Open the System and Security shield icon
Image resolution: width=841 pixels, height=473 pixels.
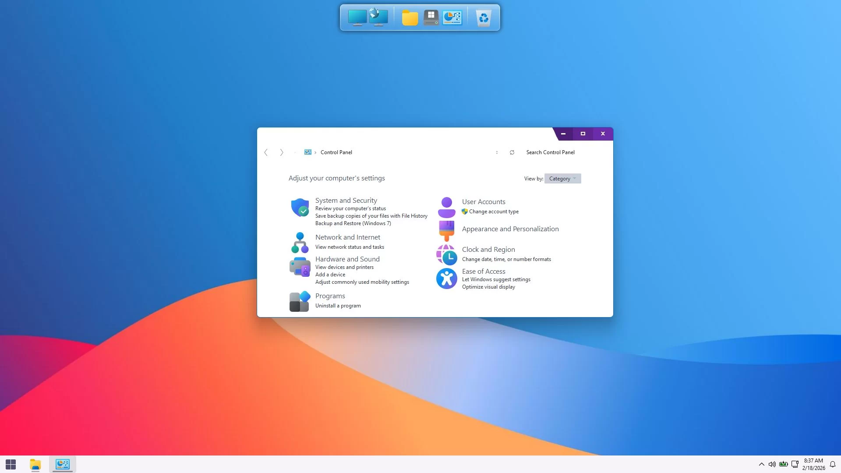[x=300, y=208]
